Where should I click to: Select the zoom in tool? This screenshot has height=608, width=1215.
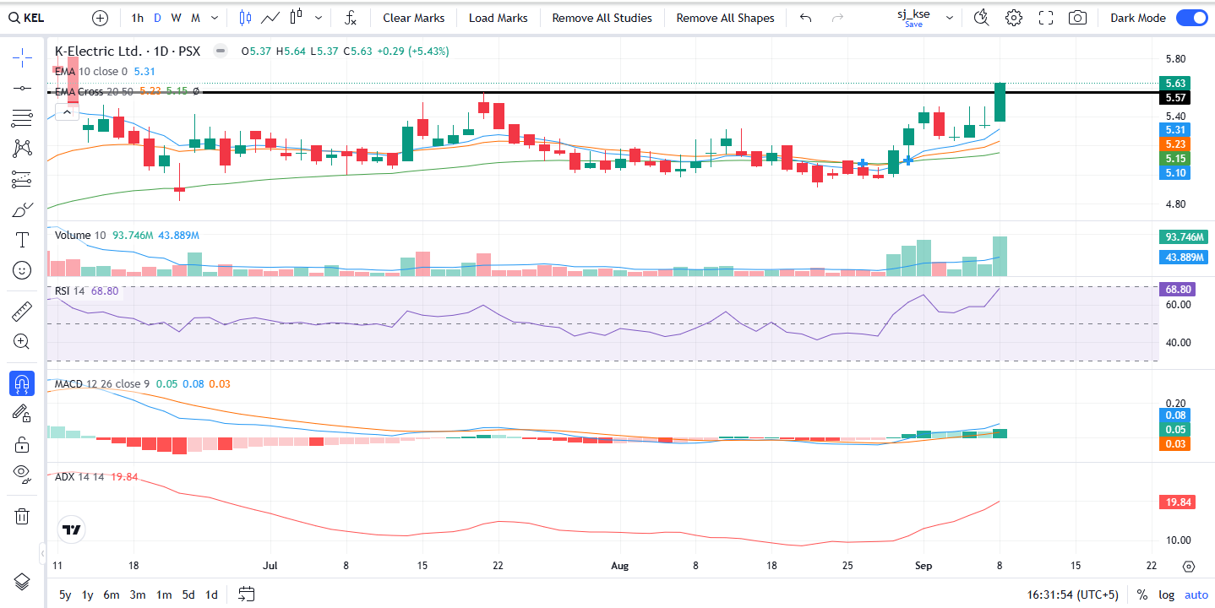22,342
